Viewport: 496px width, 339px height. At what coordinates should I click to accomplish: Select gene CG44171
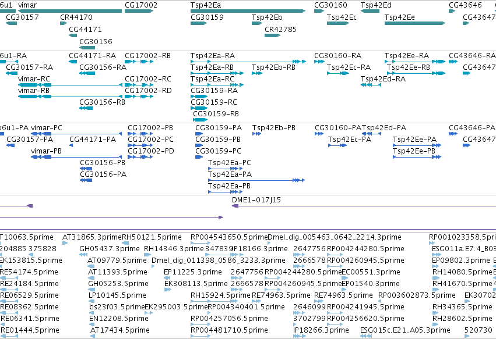pos(73,35)
